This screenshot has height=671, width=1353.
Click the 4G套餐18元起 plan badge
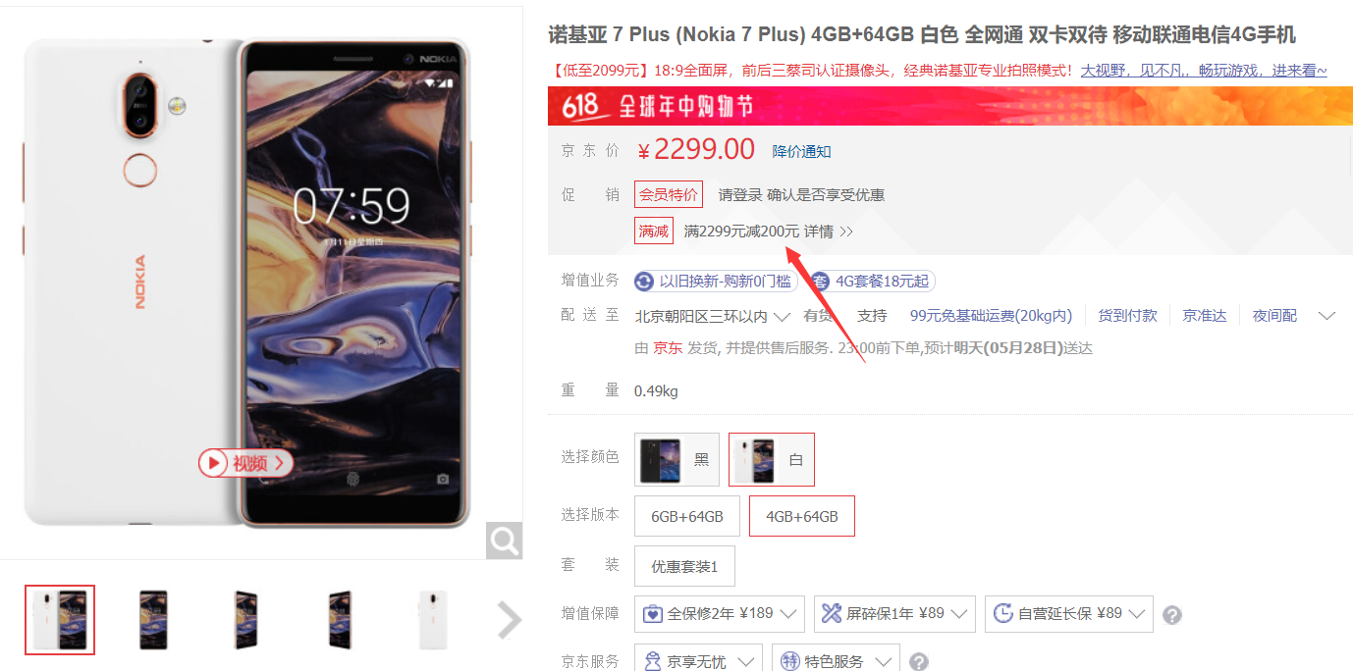click(x=873, y=282)
